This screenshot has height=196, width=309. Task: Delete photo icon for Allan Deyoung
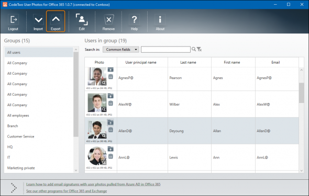(111, 130)
